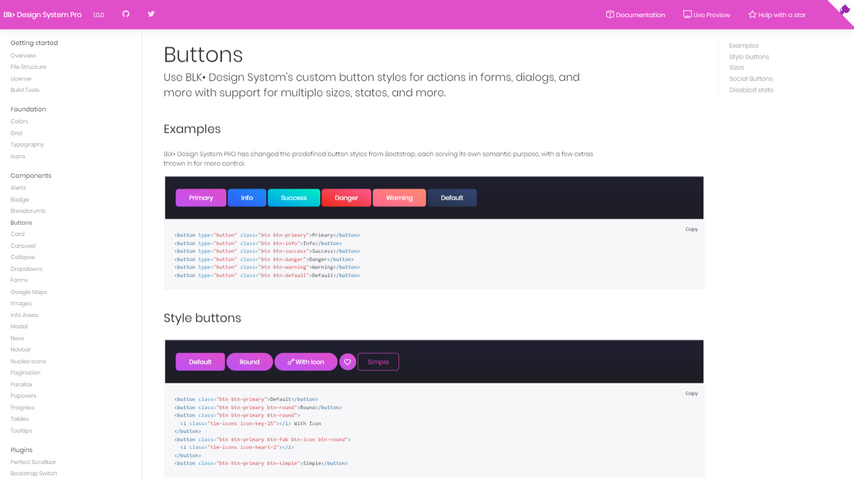
Task: Open Forms component page
Action: [19, 280]
